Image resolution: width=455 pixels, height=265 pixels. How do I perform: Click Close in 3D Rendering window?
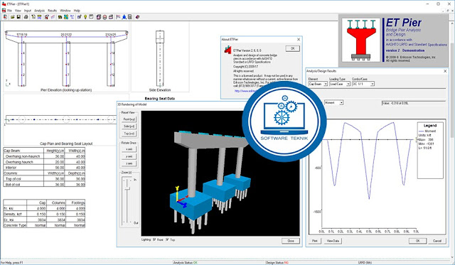(x=291, y=241)
